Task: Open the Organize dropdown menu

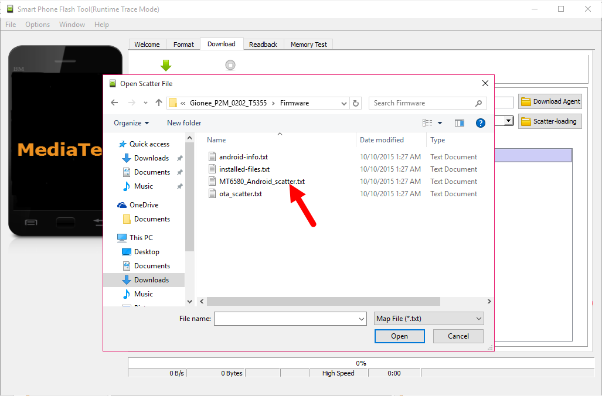Action: point(131,123)
